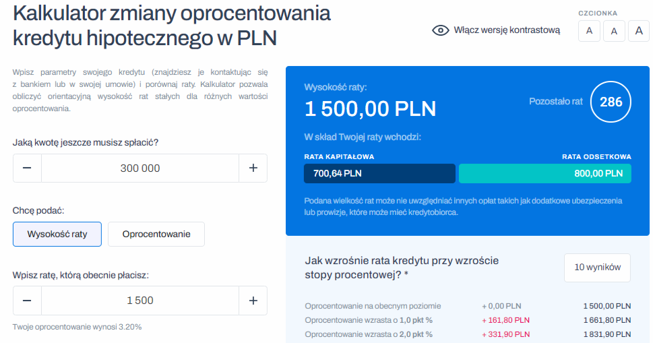This screenshot has width=653, height=343.
Task: Select smallest font size A
Action: click(589, 31)
